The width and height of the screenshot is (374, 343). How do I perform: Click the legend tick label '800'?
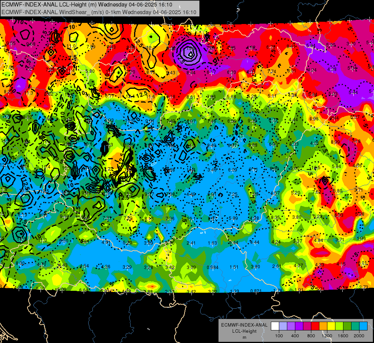click(x=311, y=336)
